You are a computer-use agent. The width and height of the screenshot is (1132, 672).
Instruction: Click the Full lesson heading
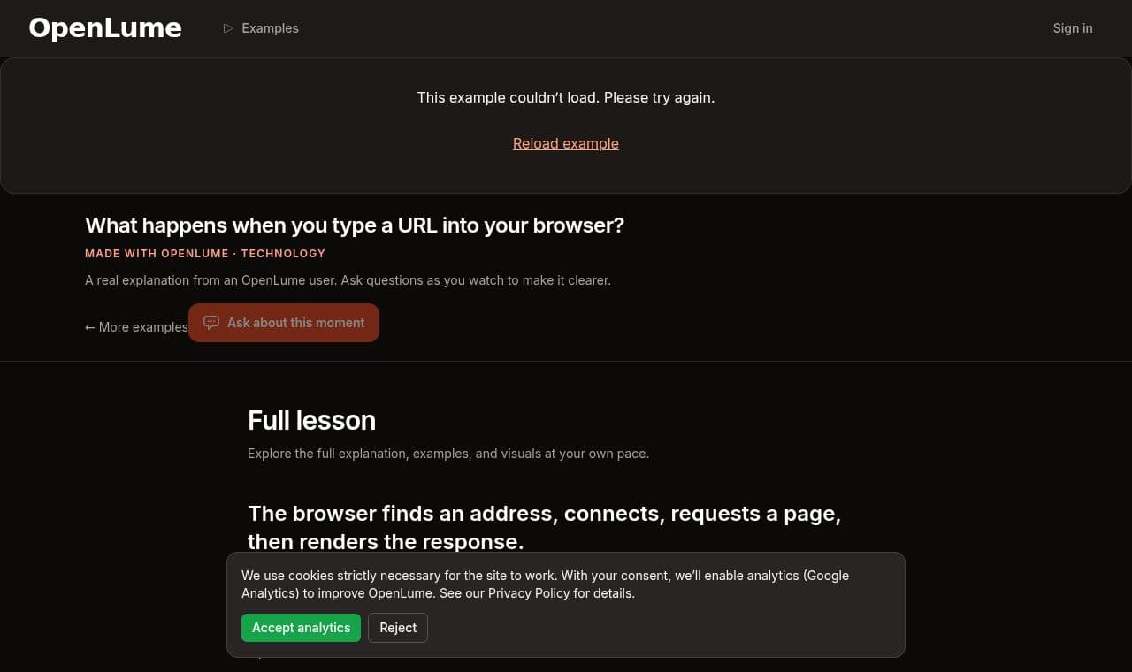pyautogui.click(x=311, y=420)
